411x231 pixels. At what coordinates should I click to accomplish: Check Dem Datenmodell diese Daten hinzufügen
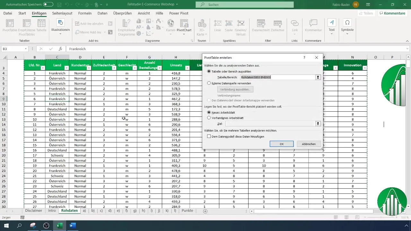[x=209, y=136]
